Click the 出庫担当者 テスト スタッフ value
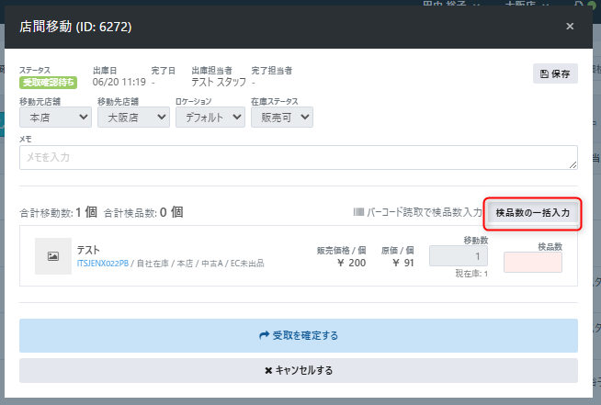This screenshot has height=405, width=601. coord(218,83)
